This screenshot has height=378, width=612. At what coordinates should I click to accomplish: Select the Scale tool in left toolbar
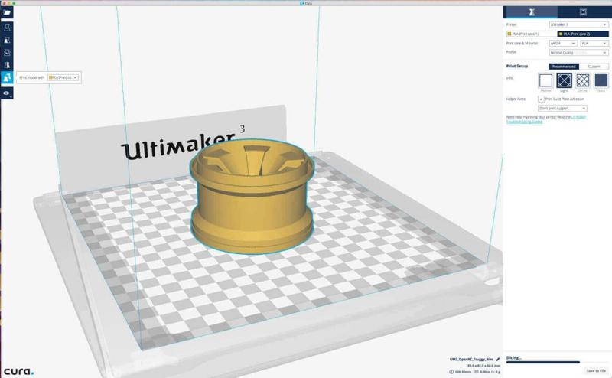tap(7, 40)
